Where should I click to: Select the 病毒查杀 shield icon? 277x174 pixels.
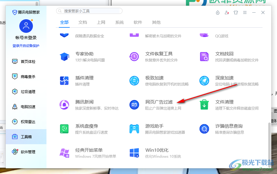click(15, 76)
